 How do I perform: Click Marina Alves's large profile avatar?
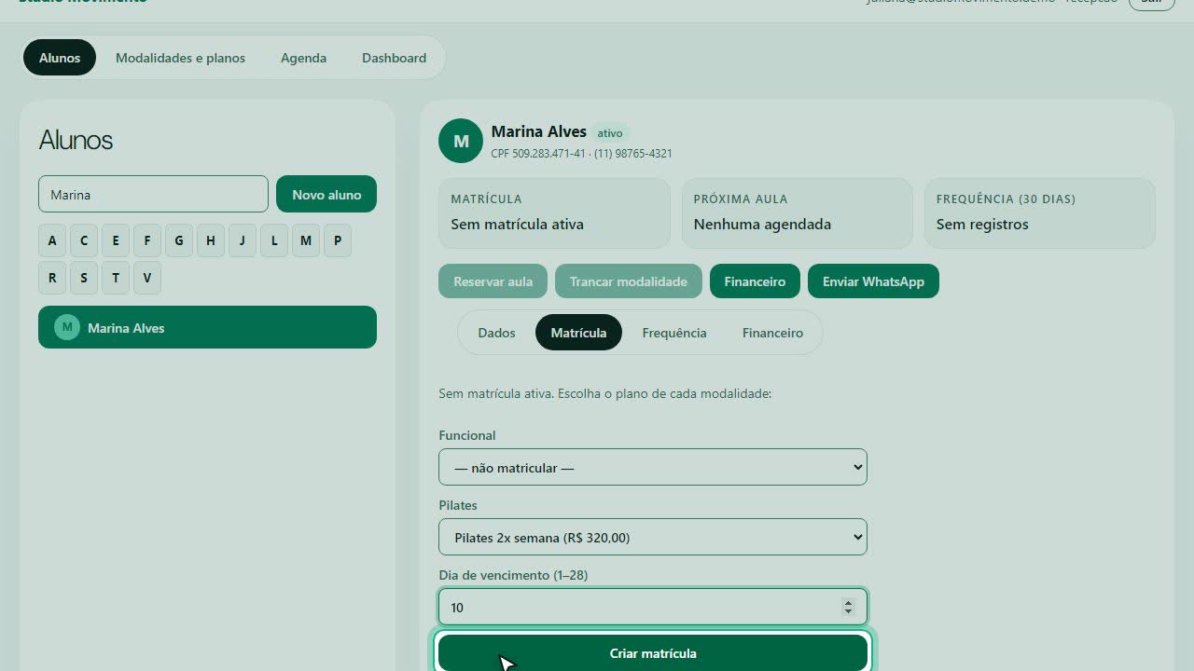[461, 141]
